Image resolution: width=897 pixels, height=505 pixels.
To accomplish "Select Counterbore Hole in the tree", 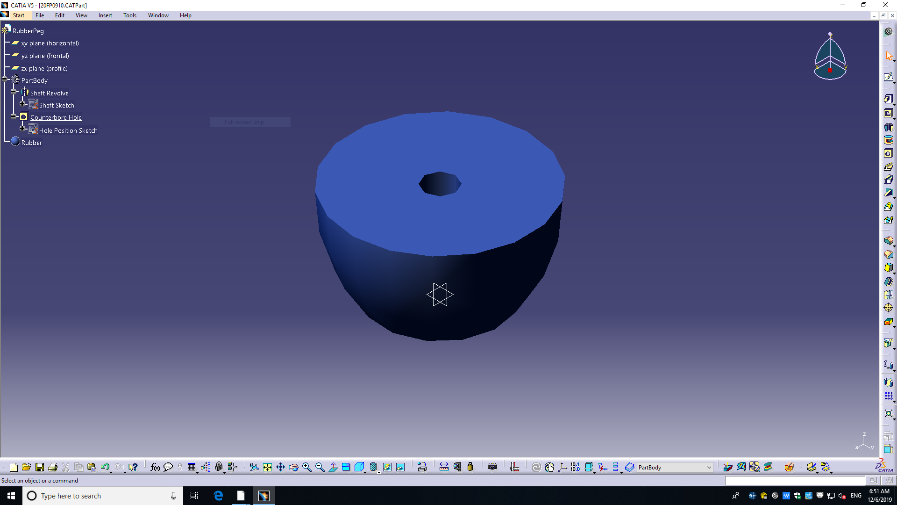I will pos(56,118).
